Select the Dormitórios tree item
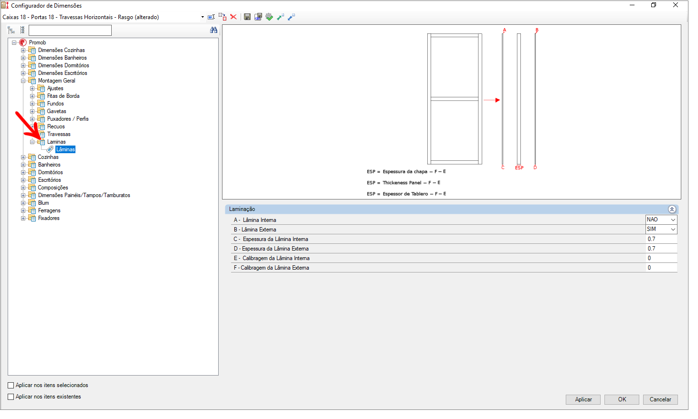Viewport: 698px width, 419px height. tap(50, 172)
